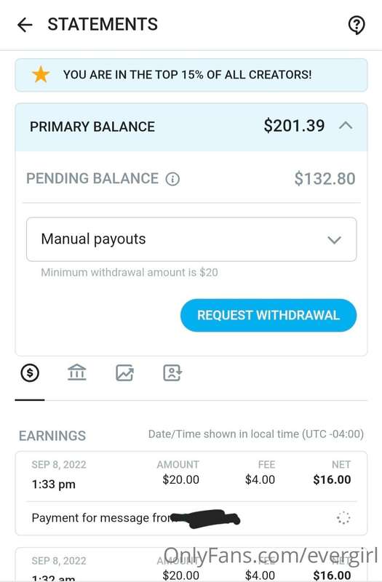Open help with the question mark icon

click(x=357, y=25)
